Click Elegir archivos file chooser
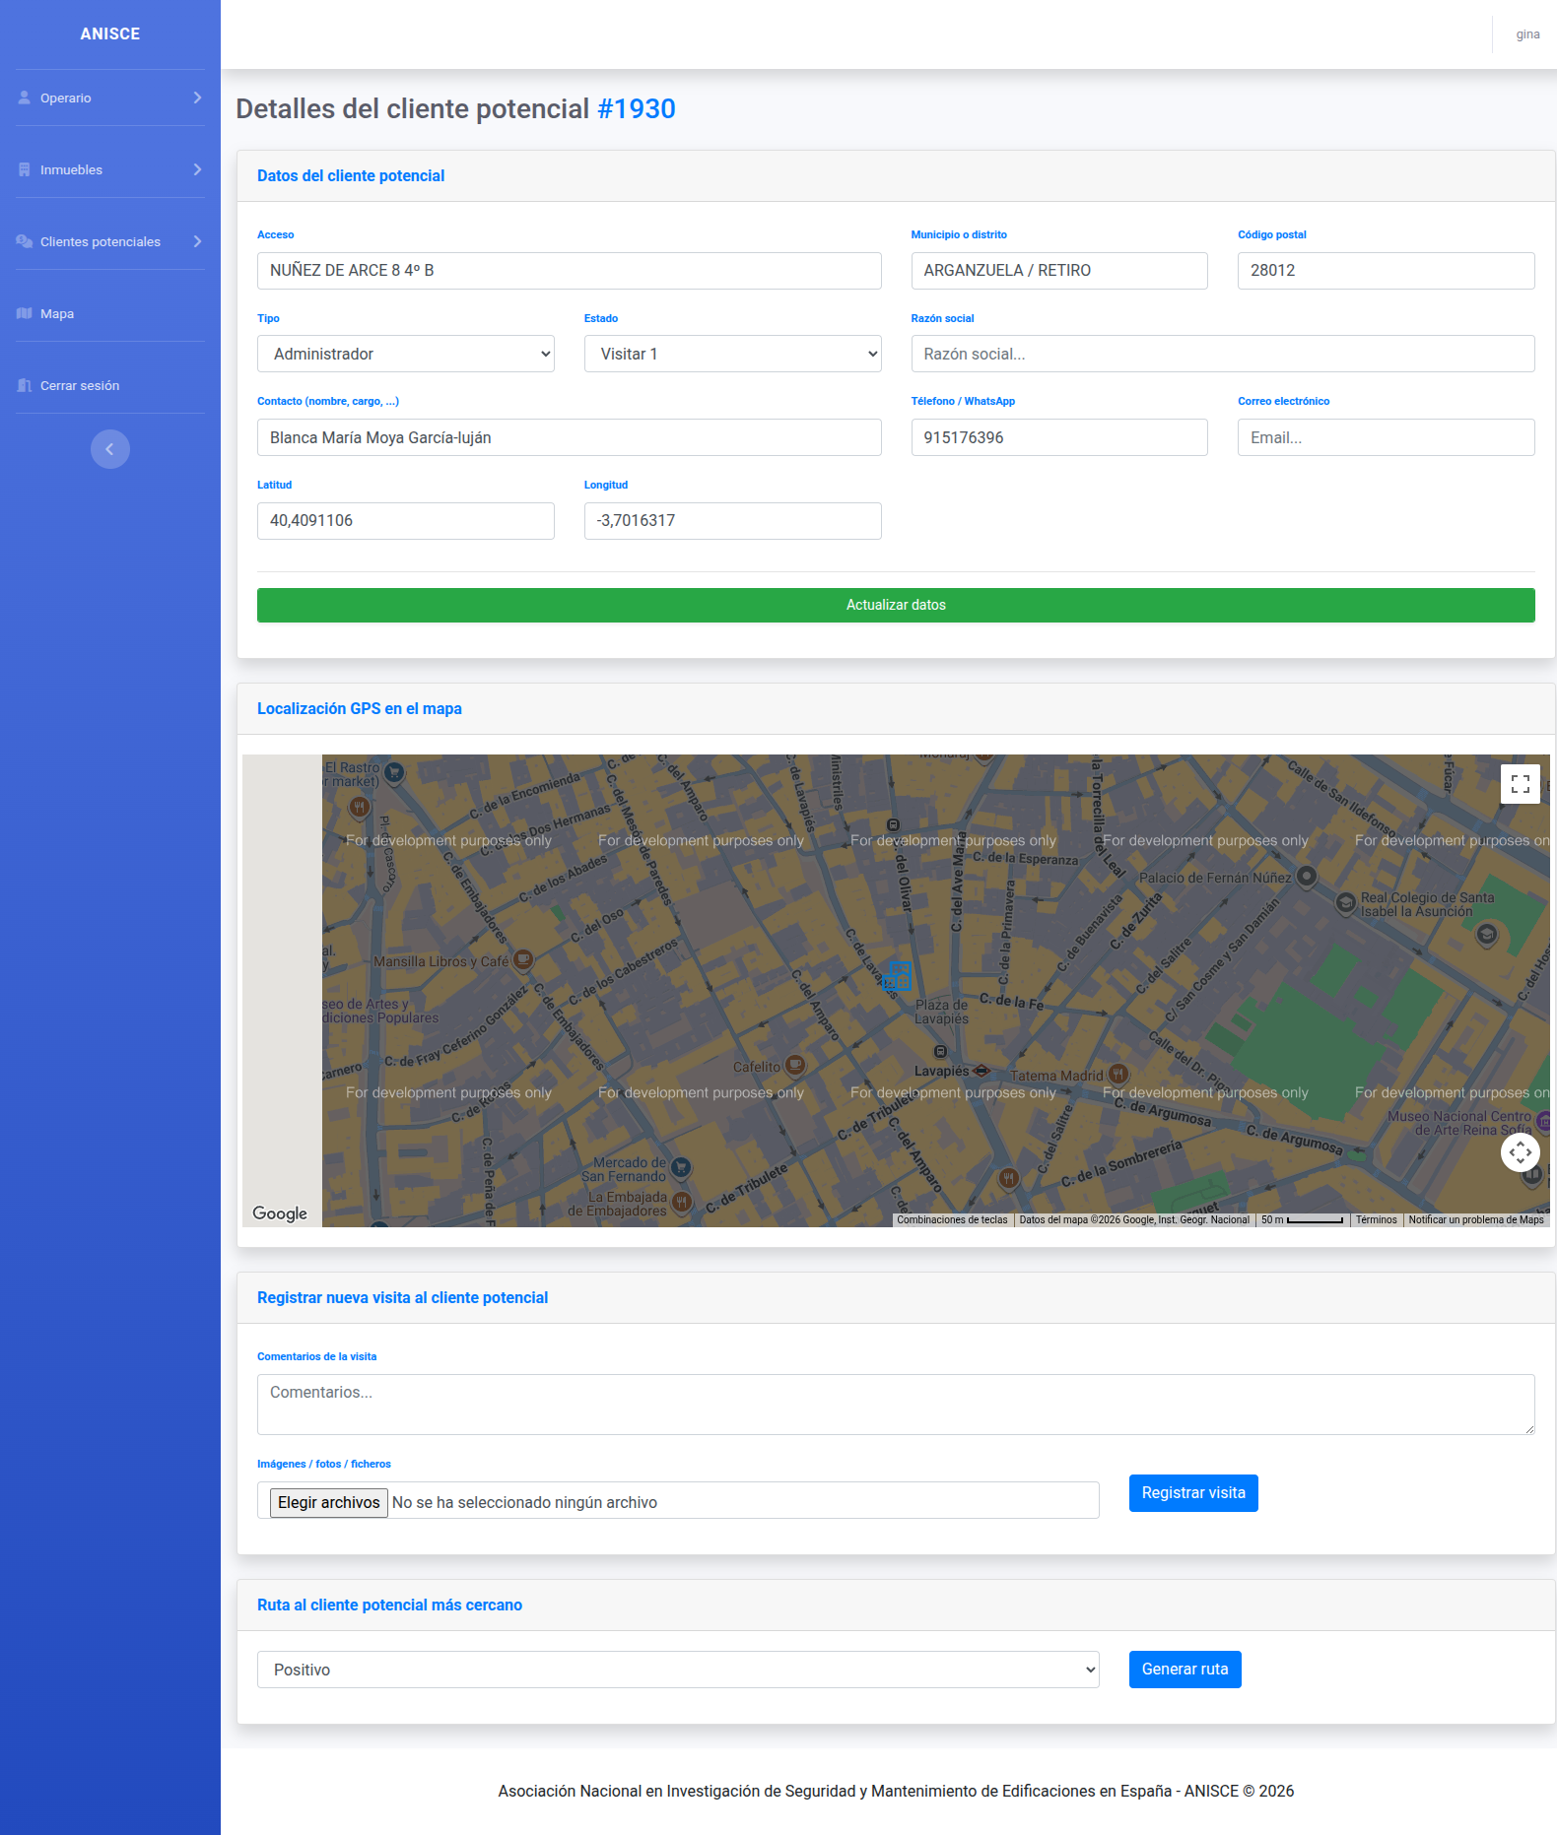This screenshot has width=1557, height=1835. click(x=329, y=1502)
